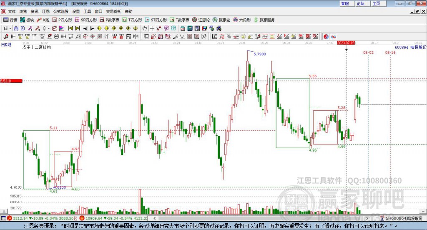The width and height of the screenshot is (427, 230).
Task: Click the 日K线 label
Action: click(x=6, y=45)
